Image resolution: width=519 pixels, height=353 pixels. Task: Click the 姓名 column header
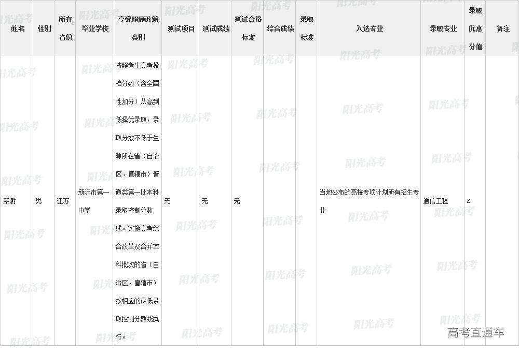(18, 28)
